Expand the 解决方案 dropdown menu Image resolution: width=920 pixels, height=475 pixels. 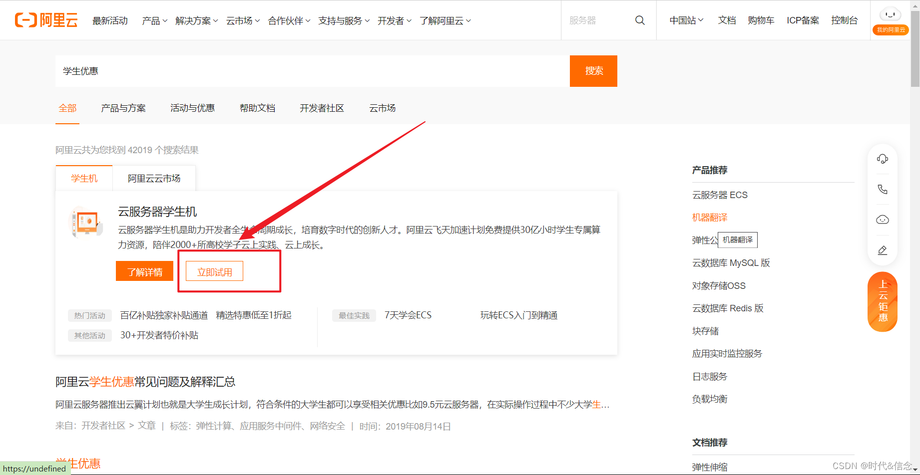pyautogui.click(x=196, y=20)
